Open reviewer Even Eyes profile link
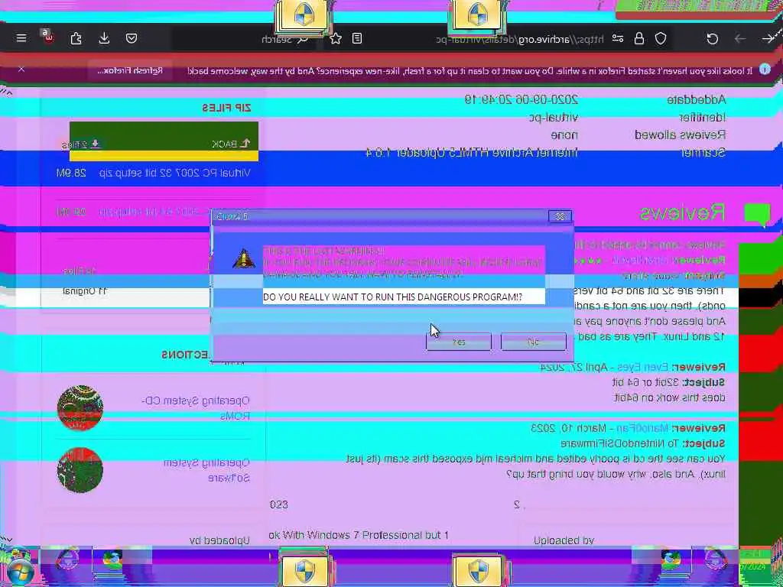Screen dimensions: 783x587 (642, 368)
